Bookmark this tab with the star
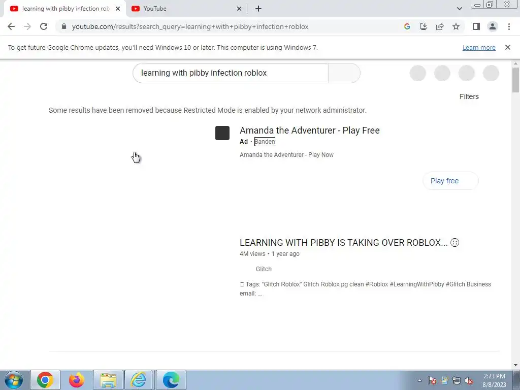Image resolution: width=520 pixels, height=390 pixels. 456,26
